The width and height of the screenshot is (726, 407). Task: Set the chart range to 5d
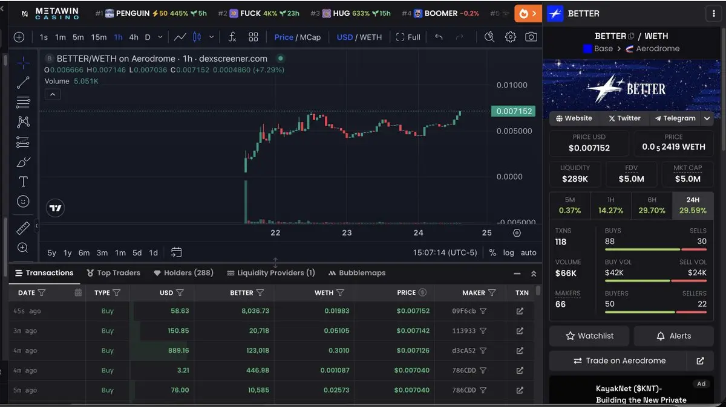137,253
